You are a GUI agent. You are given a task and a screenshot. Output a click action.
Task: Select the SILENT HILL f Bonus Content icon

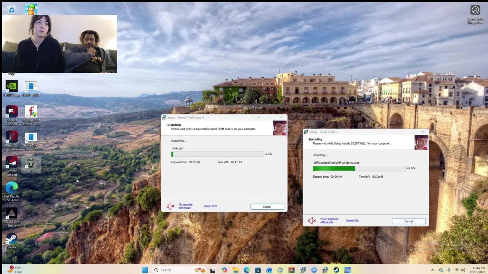click(x=31, y=116)
